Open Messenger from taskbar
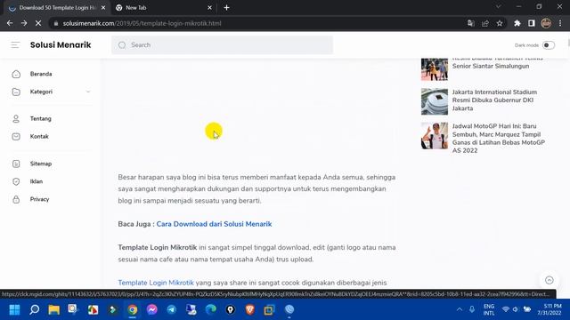The height and width of the screenshot is (320, 570). coord(152,309)
